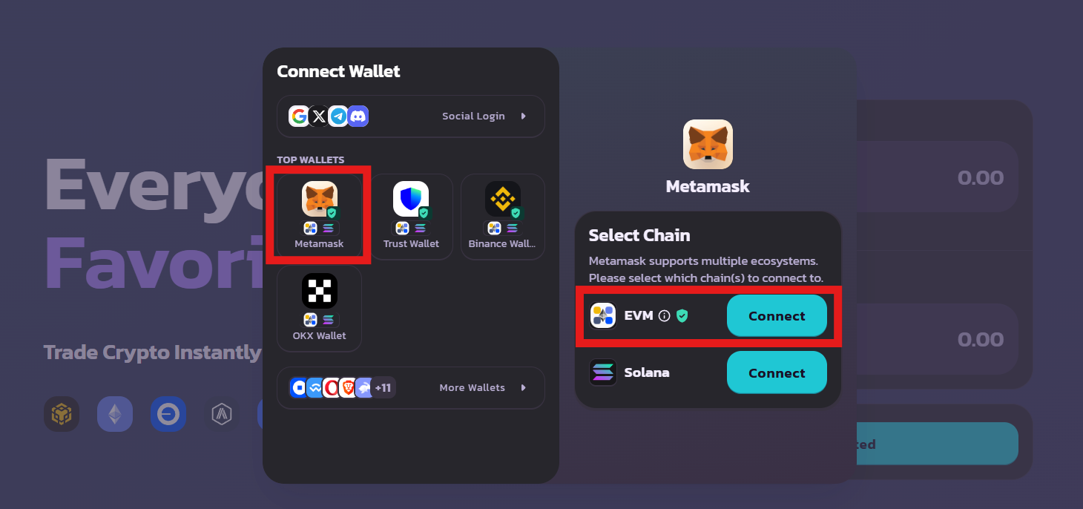Click the Discord login icon
Image resolution: width=1083 pixels, height=509 pixels.
[x=358, y=116]
